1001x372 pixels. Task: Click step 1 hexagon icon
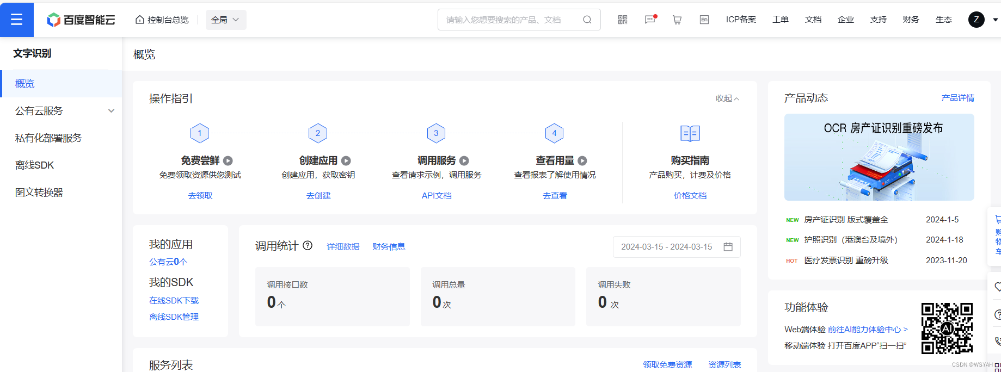click(x=200, y=133)
